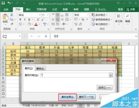Toggle Align Right for text

(x=62, y=19)
